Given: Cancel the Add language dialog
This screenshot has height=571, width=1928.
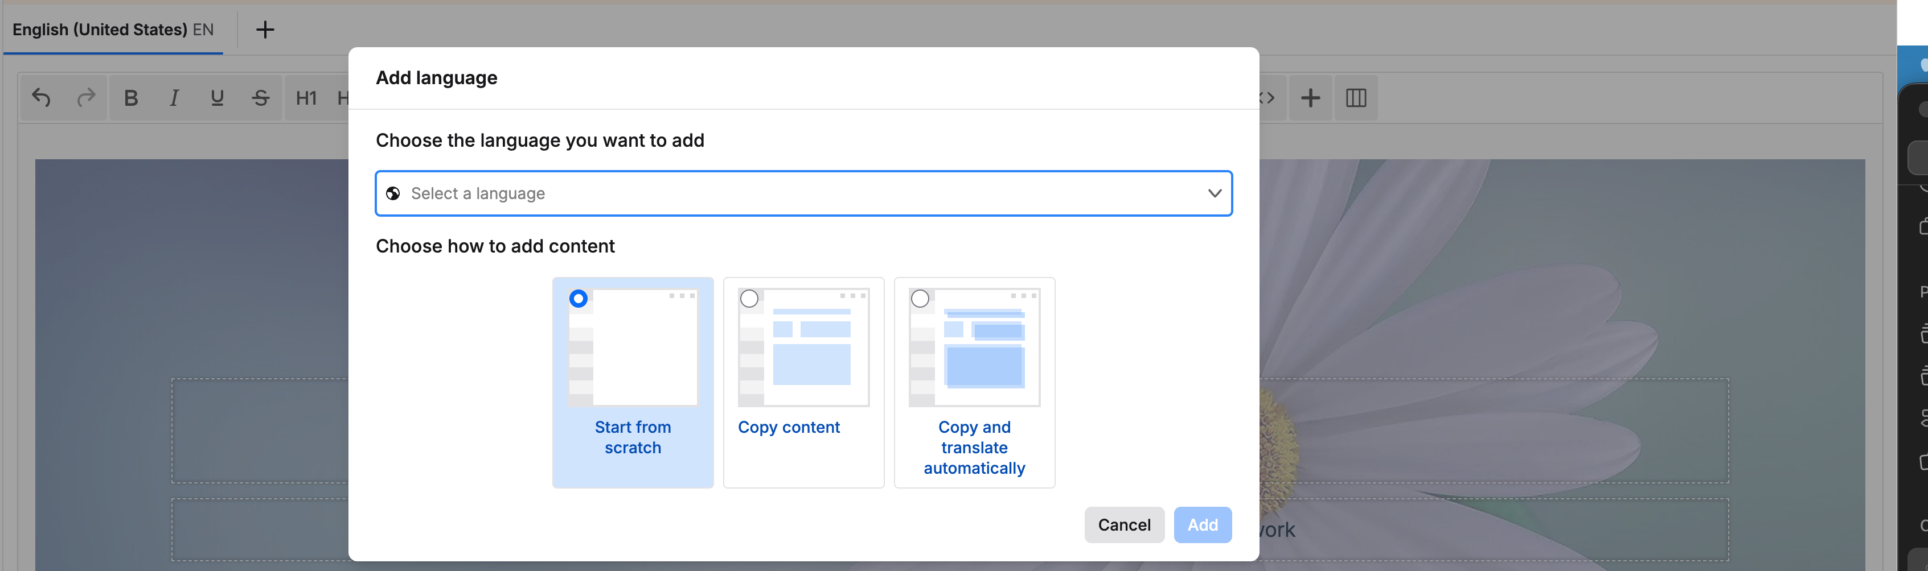Looking at the screenshot, I should coord(1124,525).
